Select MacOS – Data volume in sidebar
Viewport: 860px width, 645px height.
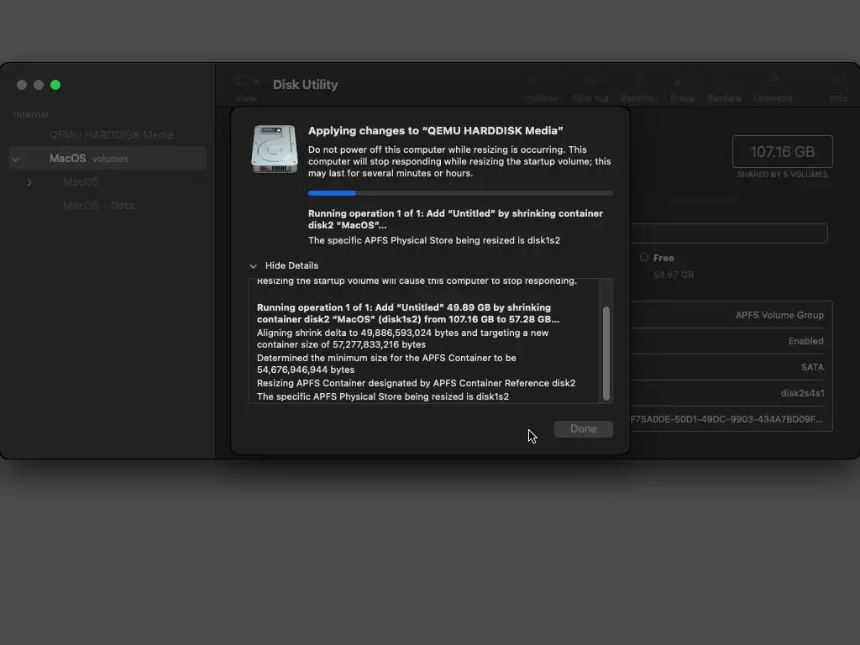click(99, 206)
